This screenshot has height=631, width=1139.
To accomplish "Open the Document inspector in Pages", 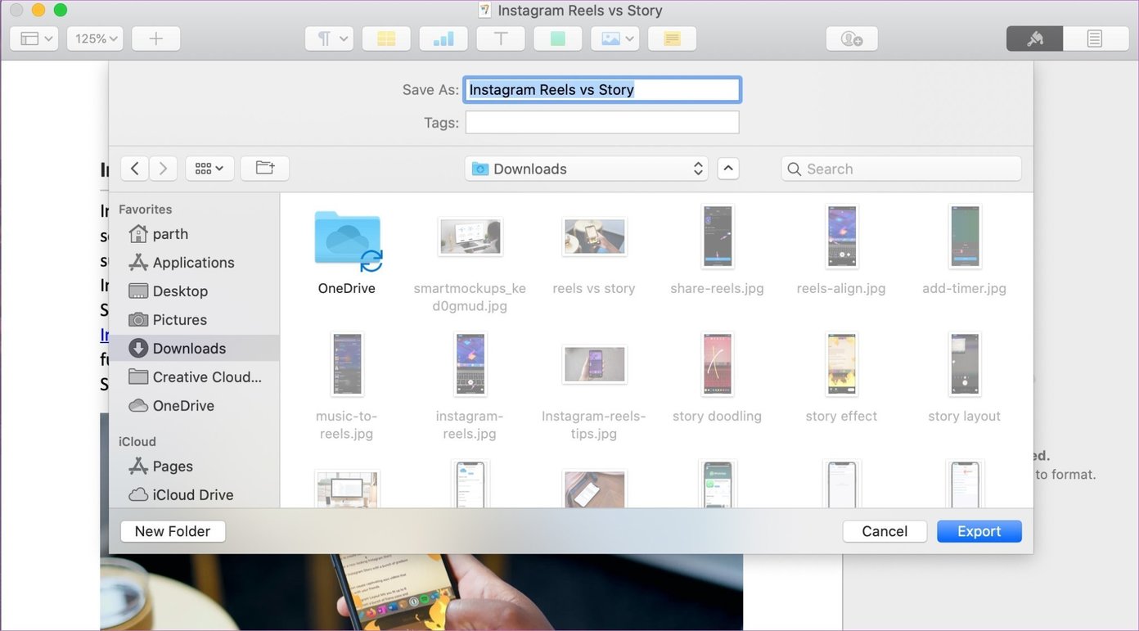I will pyautogui.click(x=1094, y=38).
